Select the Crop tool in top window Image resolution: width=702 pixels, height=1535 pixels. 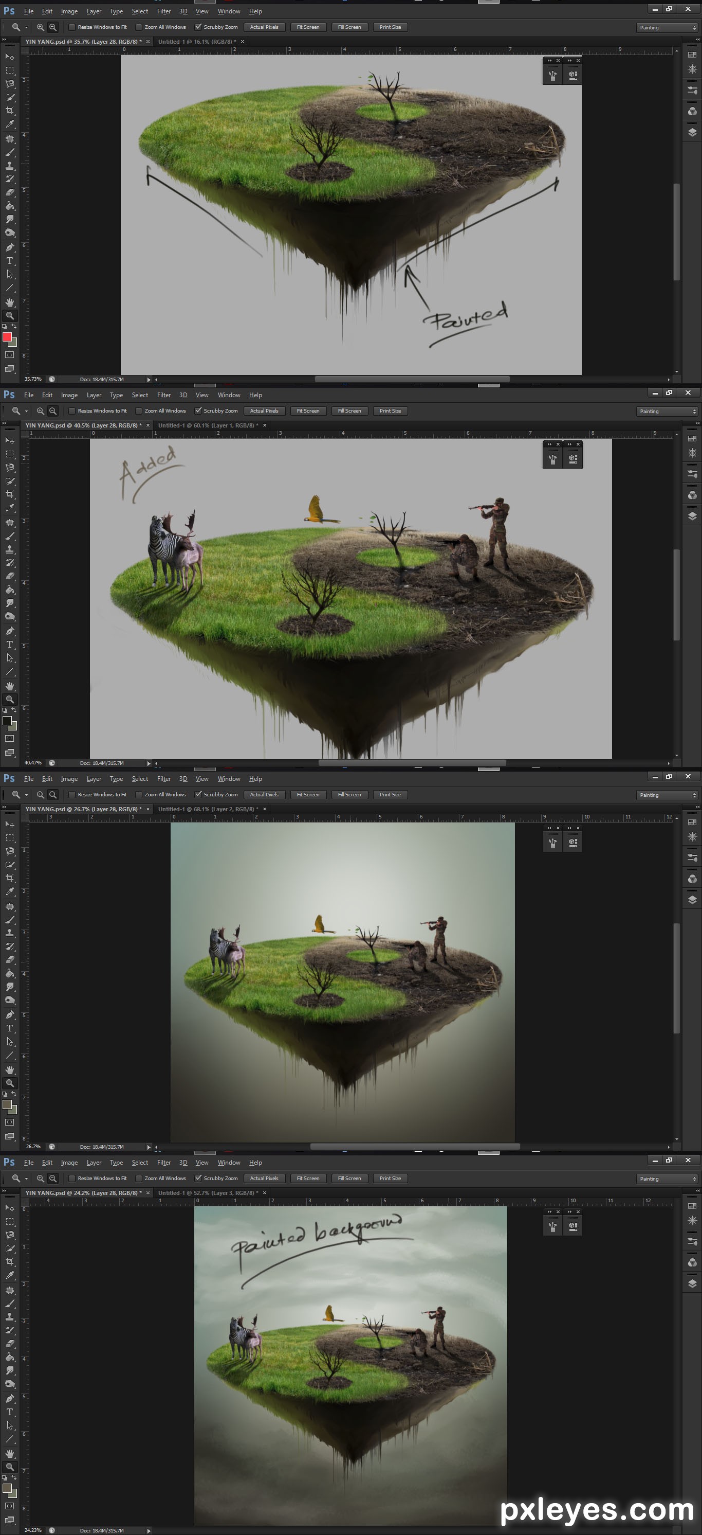(x=10, y=110)
